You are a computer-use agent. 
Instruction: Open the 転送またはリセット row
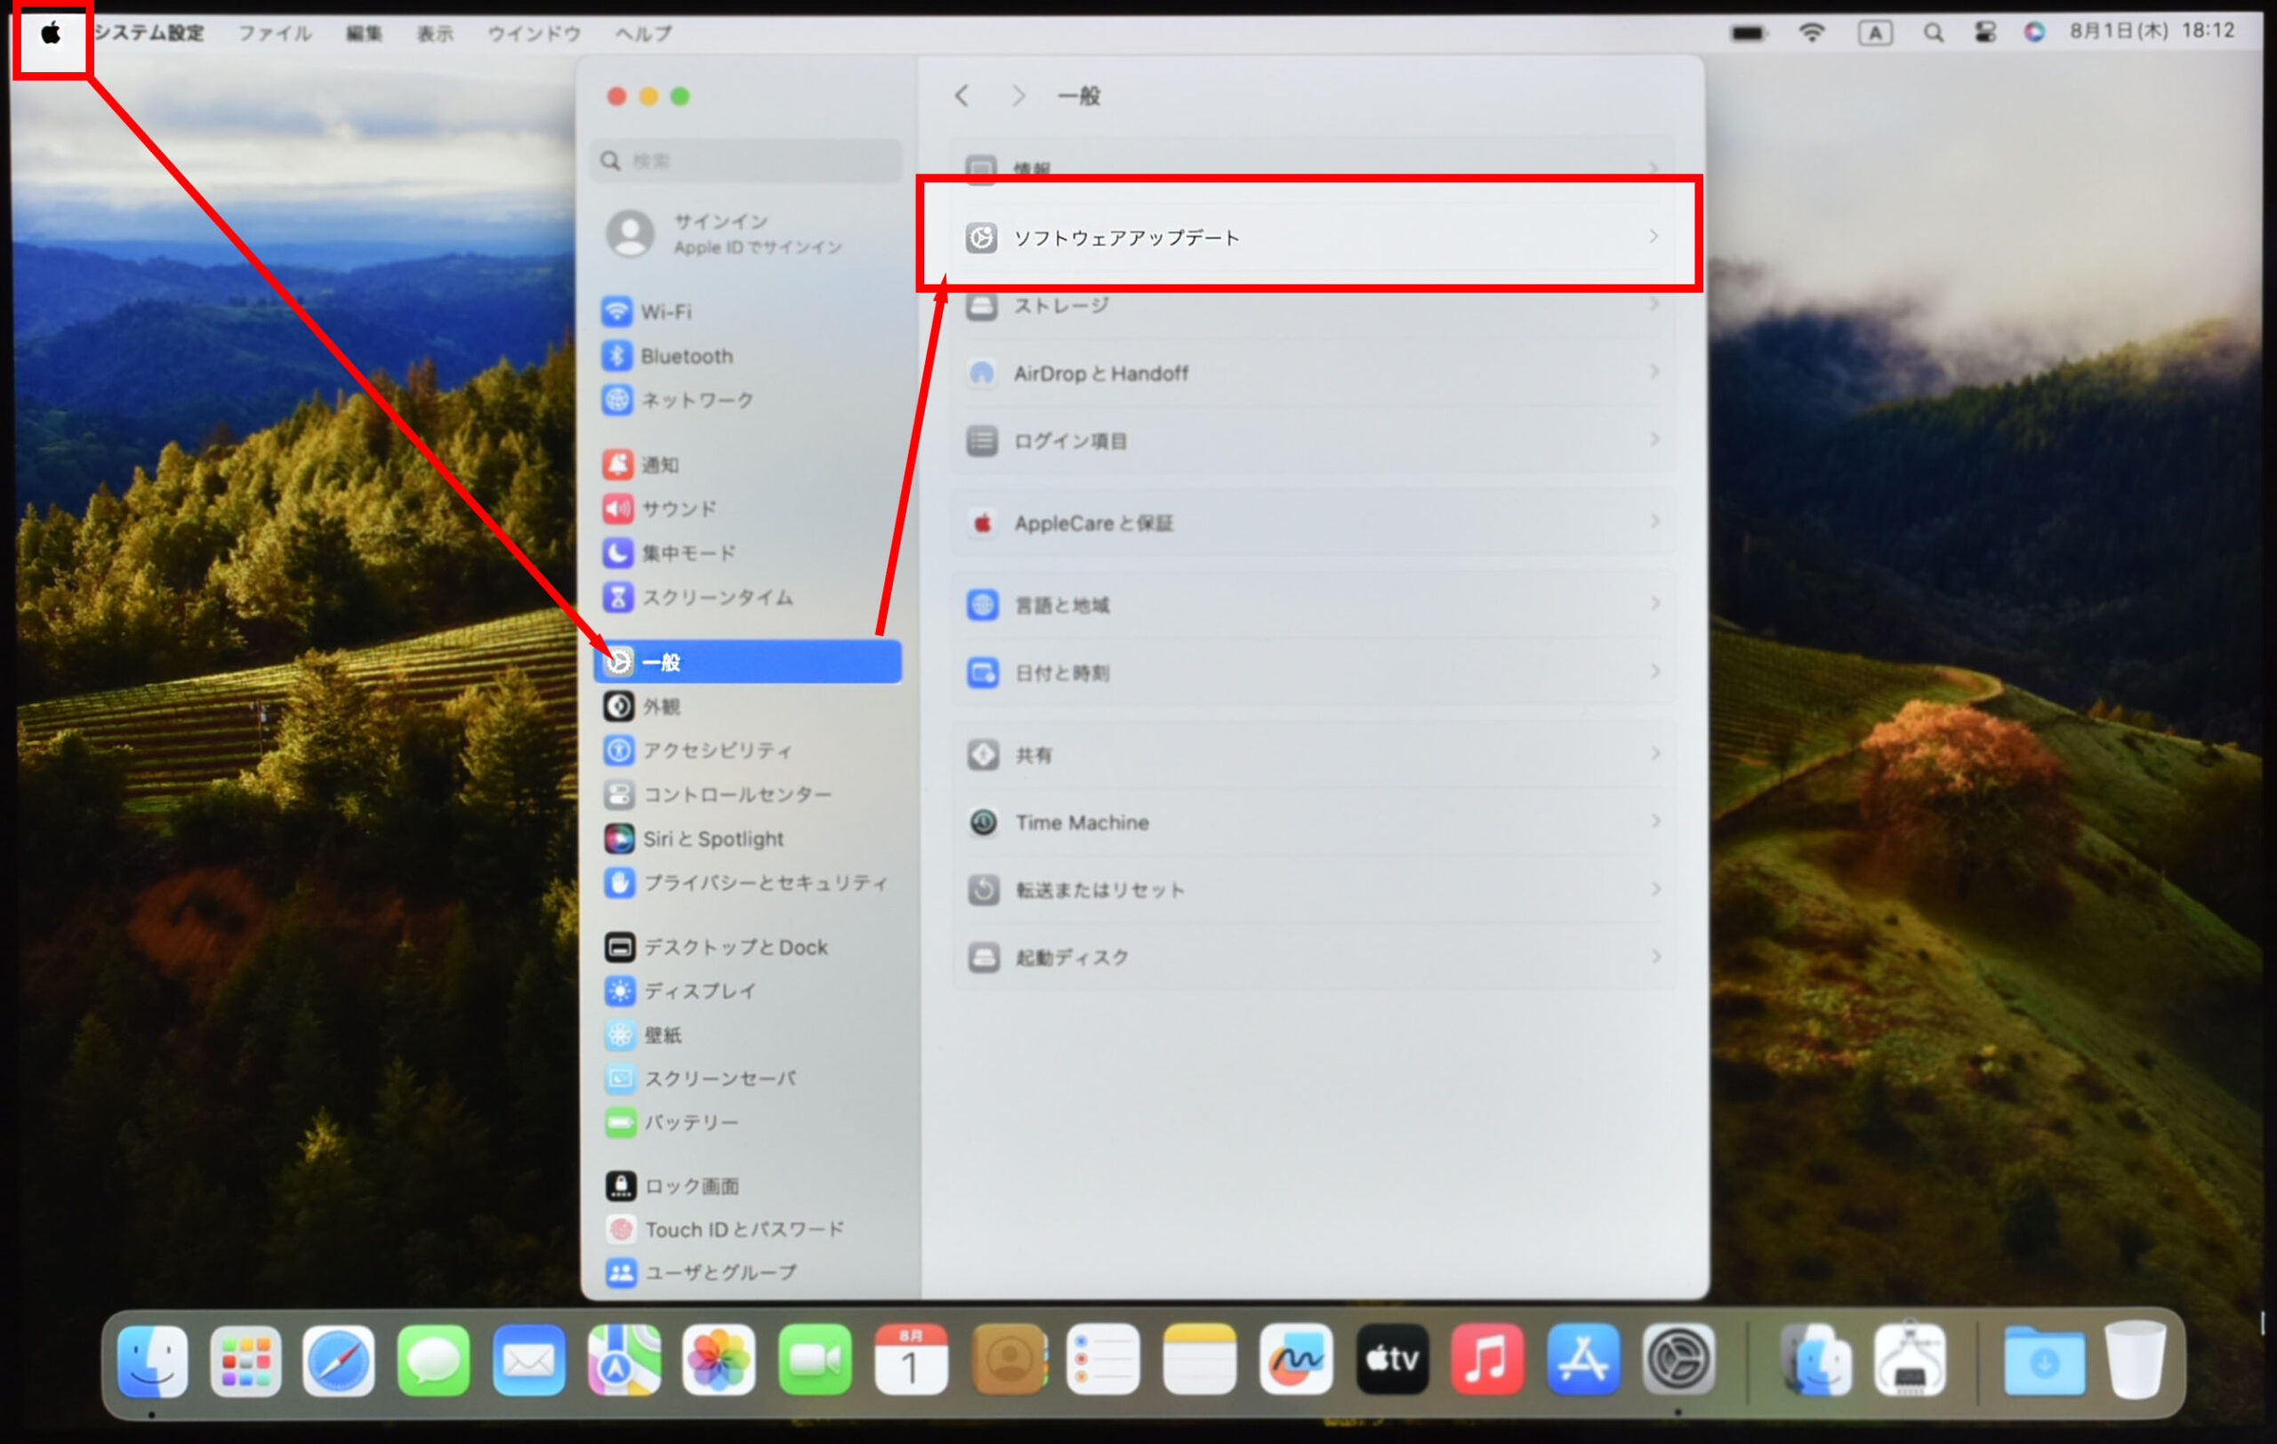click(1313, 890)
